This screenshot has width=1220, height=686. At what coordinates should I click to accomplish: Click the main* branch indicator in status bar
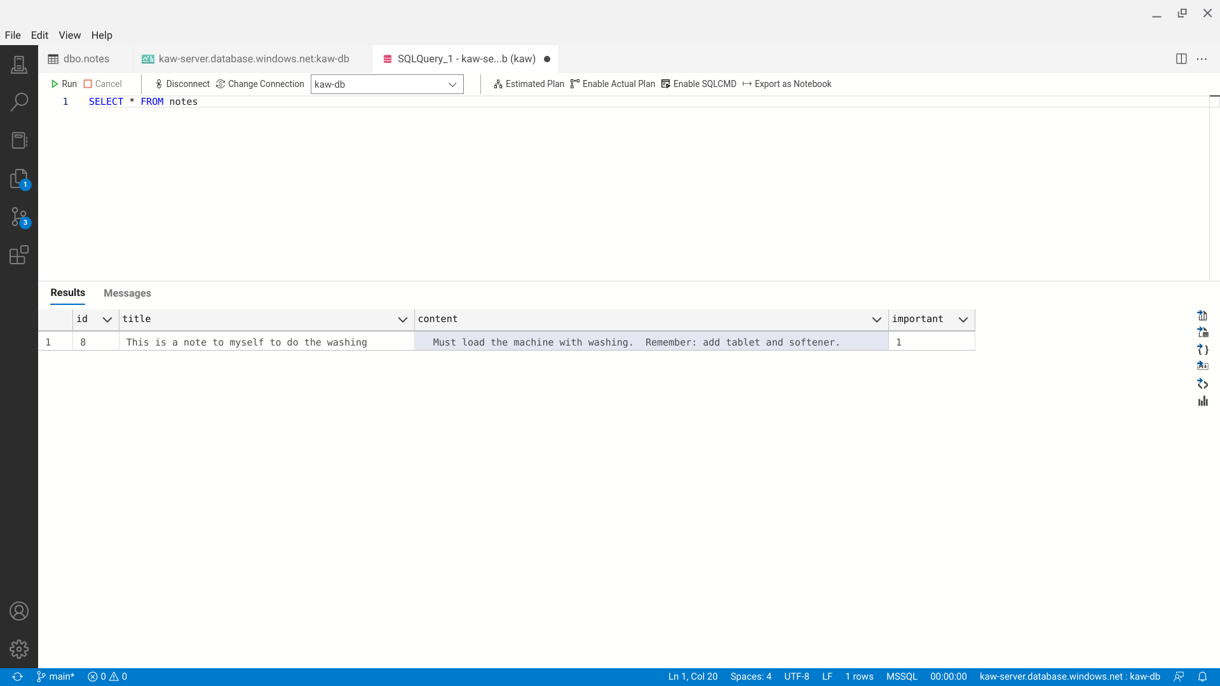[55, 676]
